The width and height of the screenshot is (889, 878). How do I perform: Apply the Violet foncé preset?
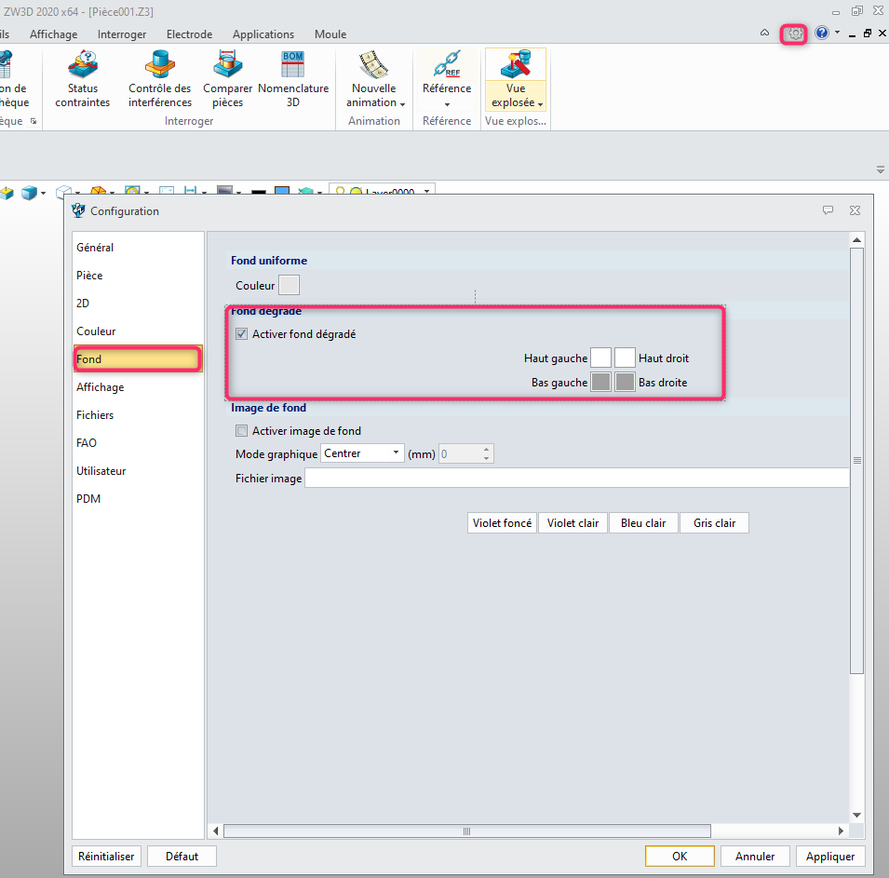click(502, 523)
